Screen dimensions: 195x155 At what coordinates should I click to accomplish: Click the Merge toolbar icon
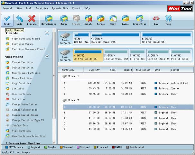click(64, 20)
